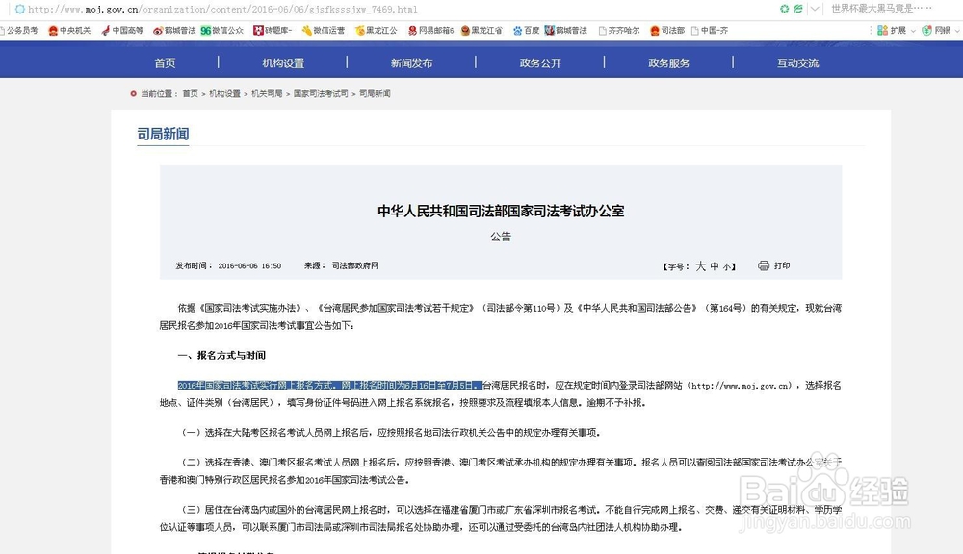Screen dimensions: 963x554
Task: Expand the 网银 dropdown arrow
Action: click(958, 31)
